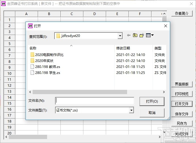Select the 2020年奖状 folder icon
The image size is (196, 143).
[x=32, y=61]
